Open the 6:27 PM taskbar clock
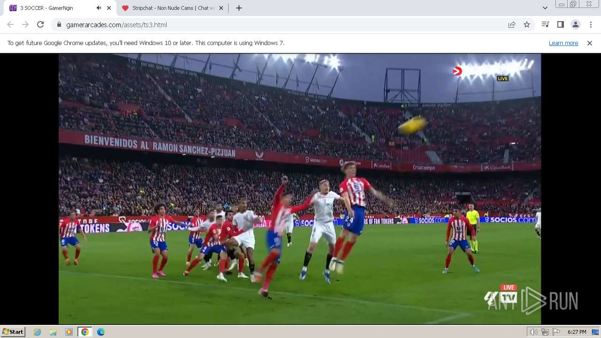601x338 pixels. [x=577, y=332]
